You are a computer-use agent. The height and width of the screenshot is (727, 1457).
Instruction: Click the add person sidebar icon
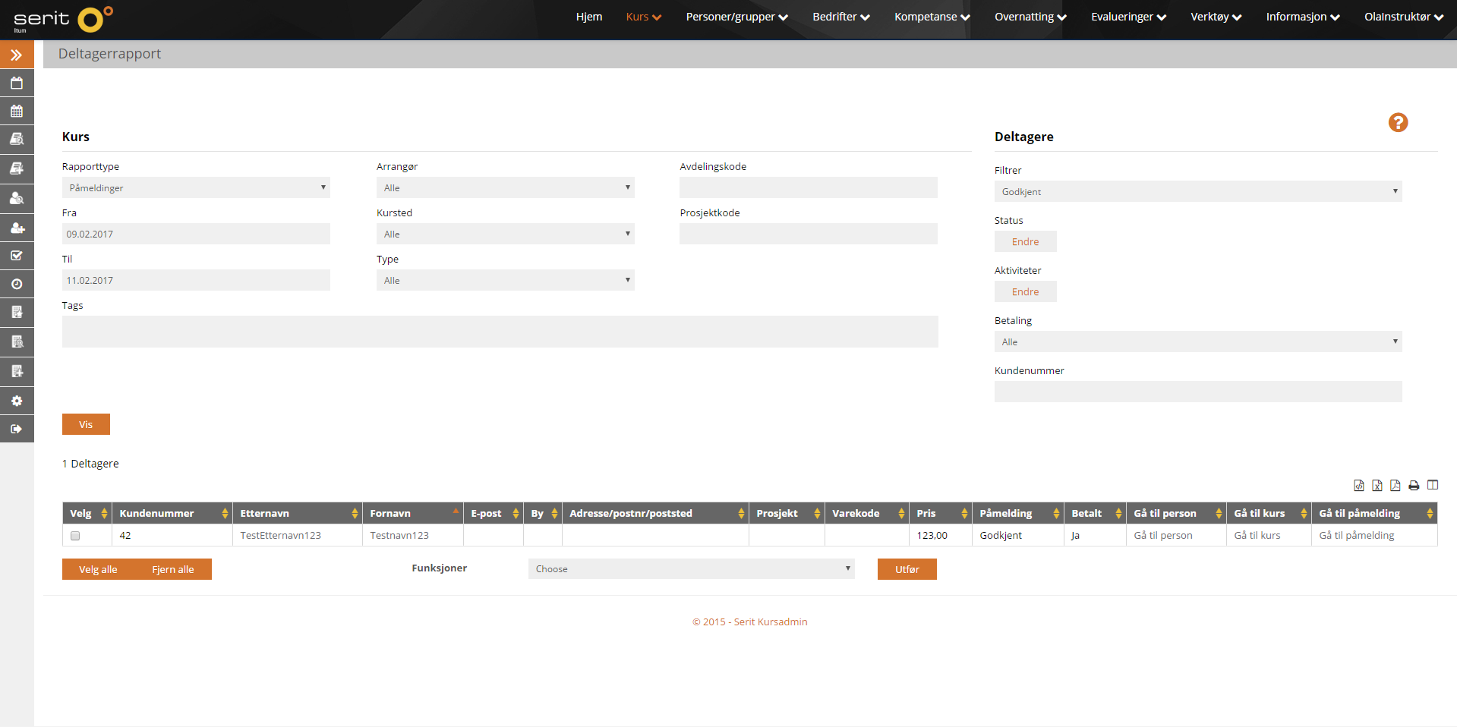click(17, 227)
